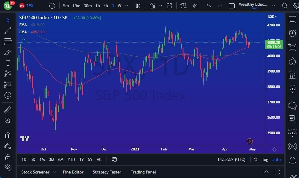Select the ruler measure tool
299x178 pixels.
(x=7, y=110)
